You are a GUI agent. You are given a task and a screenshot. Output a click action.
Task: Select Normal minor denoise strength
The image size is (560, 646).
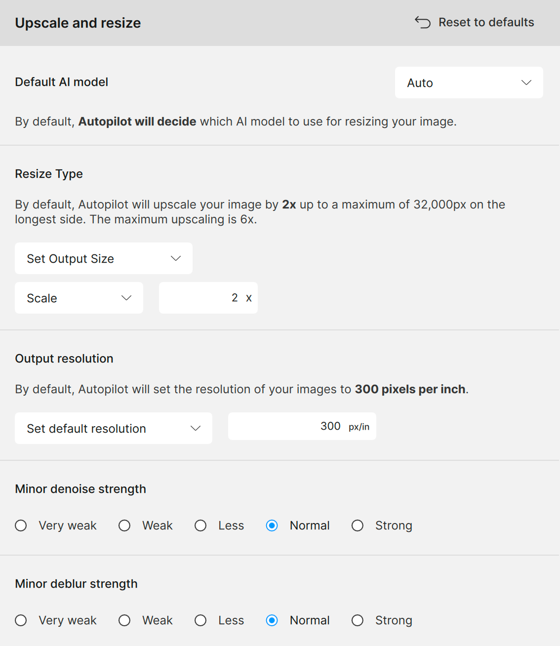pyautogui.click(x=272, y=525)
